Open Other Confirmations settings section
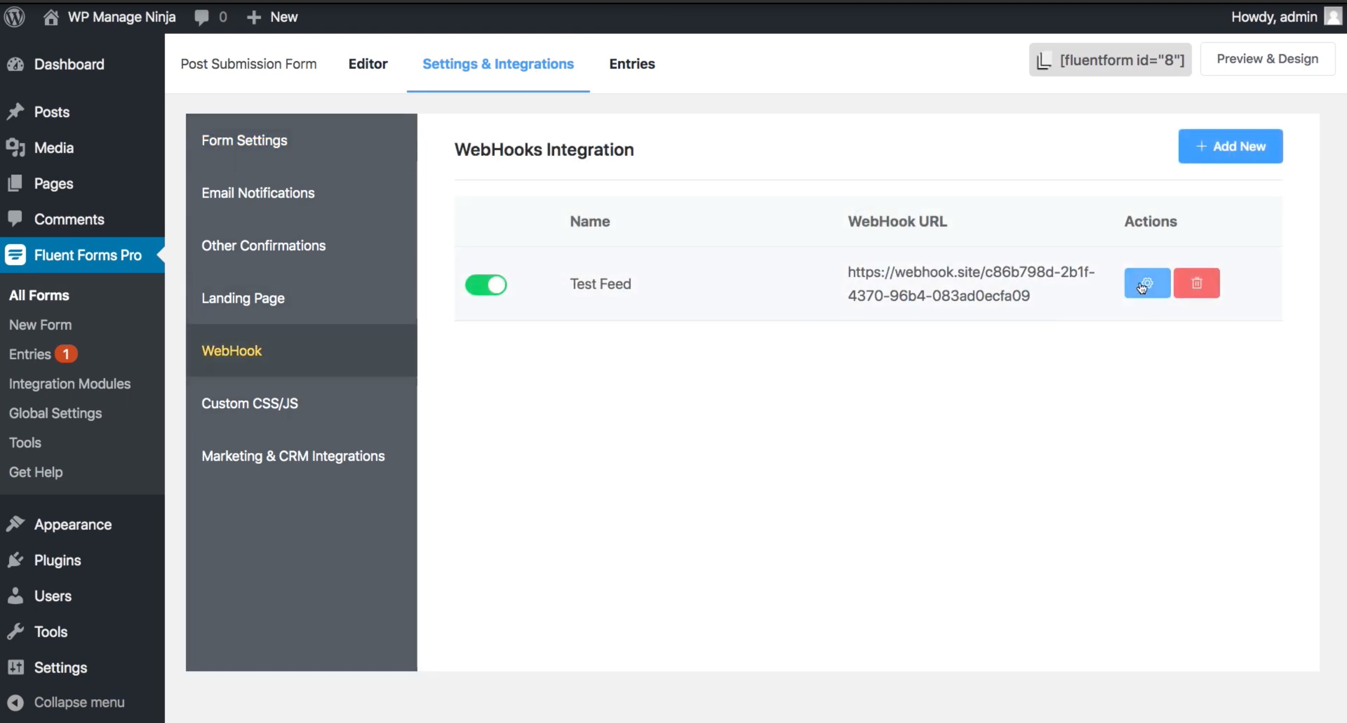1347x723 pixels. click(264, 246)
